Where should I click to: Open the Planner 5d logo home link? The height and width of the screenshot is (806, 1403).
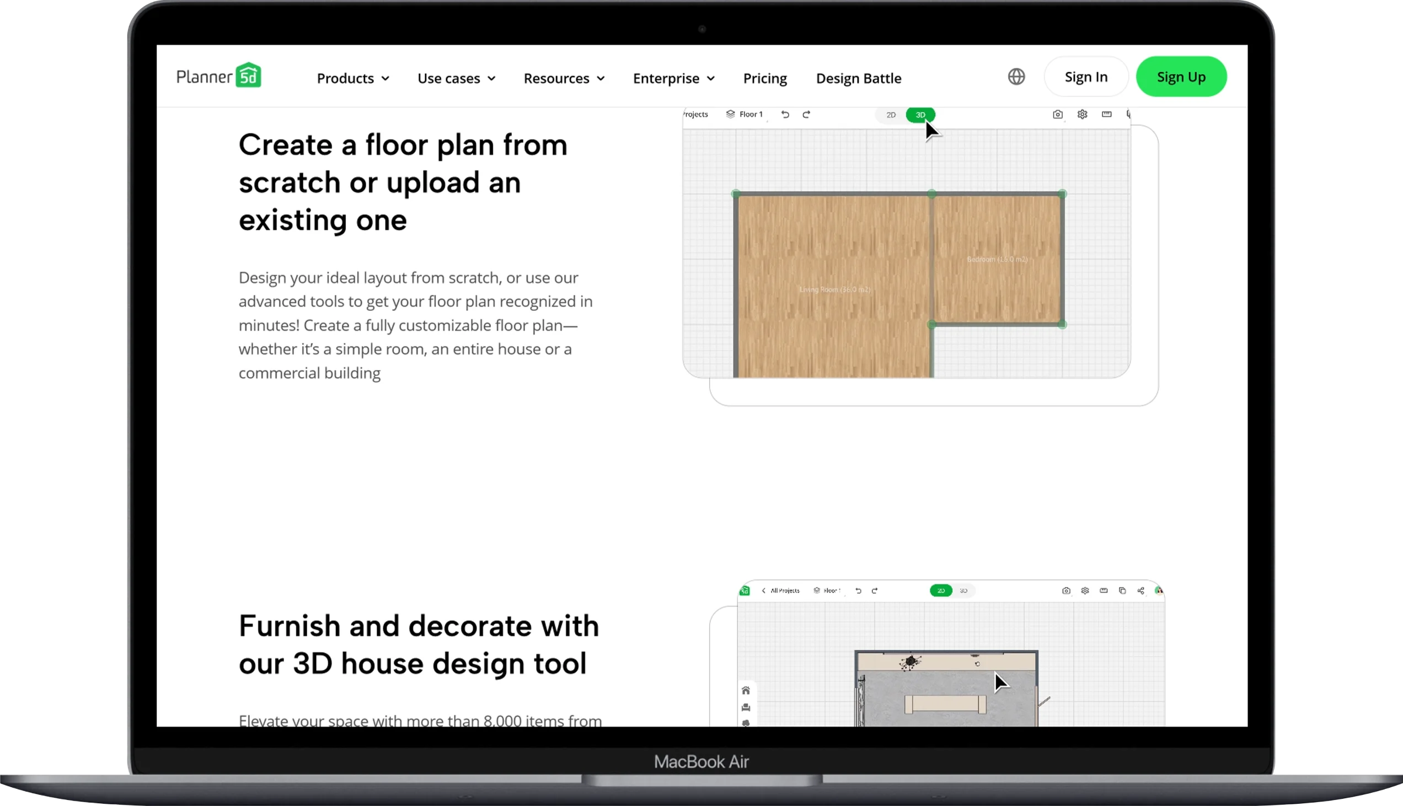point(219,76)
